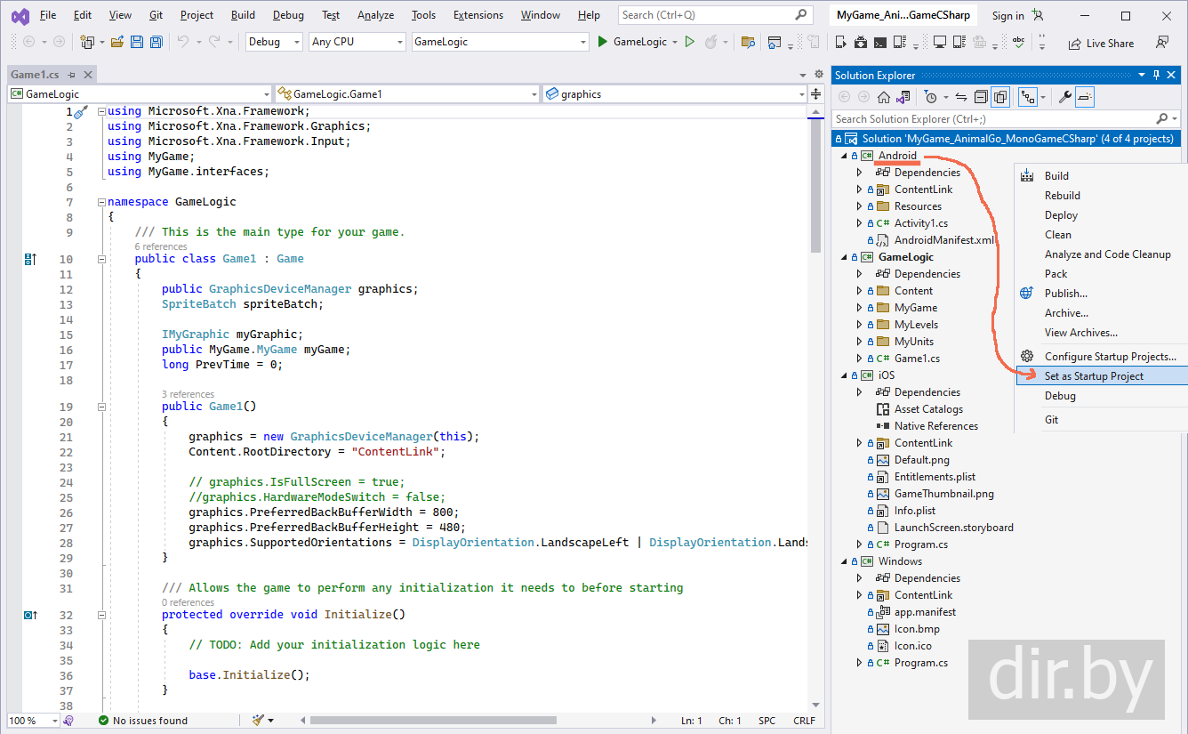Expand the MyLevels folder in GameLogic

[x=859, y=325]
